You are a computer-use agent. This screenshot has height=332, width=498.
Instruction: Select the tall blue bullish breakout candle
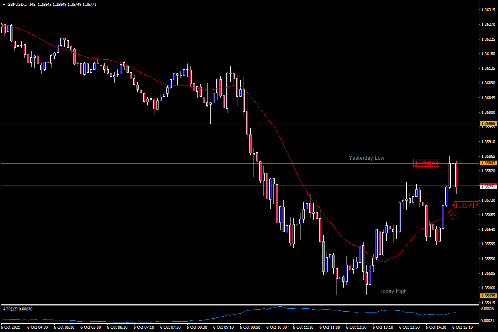point(450,174)
